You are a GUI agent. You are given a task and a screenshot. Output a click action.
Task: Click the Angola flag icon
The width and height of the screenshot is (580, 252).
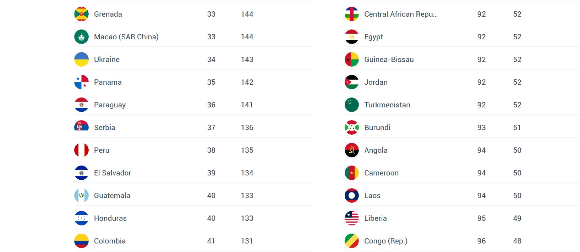tap(351, 150)
